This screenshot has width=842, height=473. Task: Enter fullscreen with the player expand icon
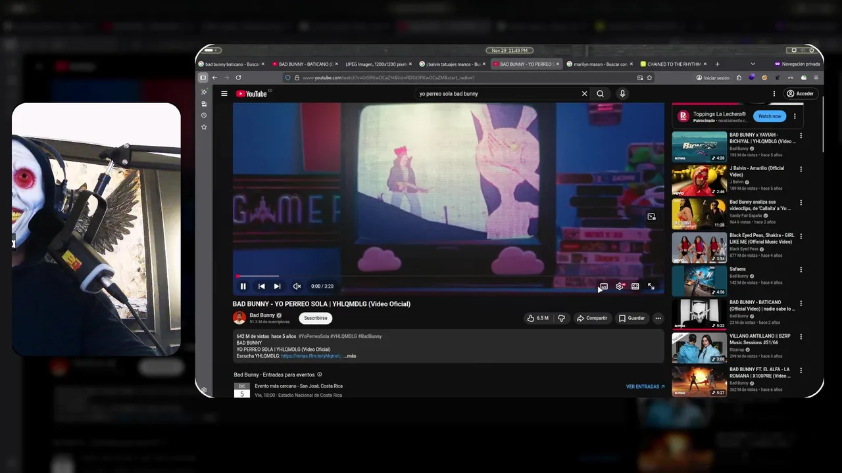coord(651,286)
